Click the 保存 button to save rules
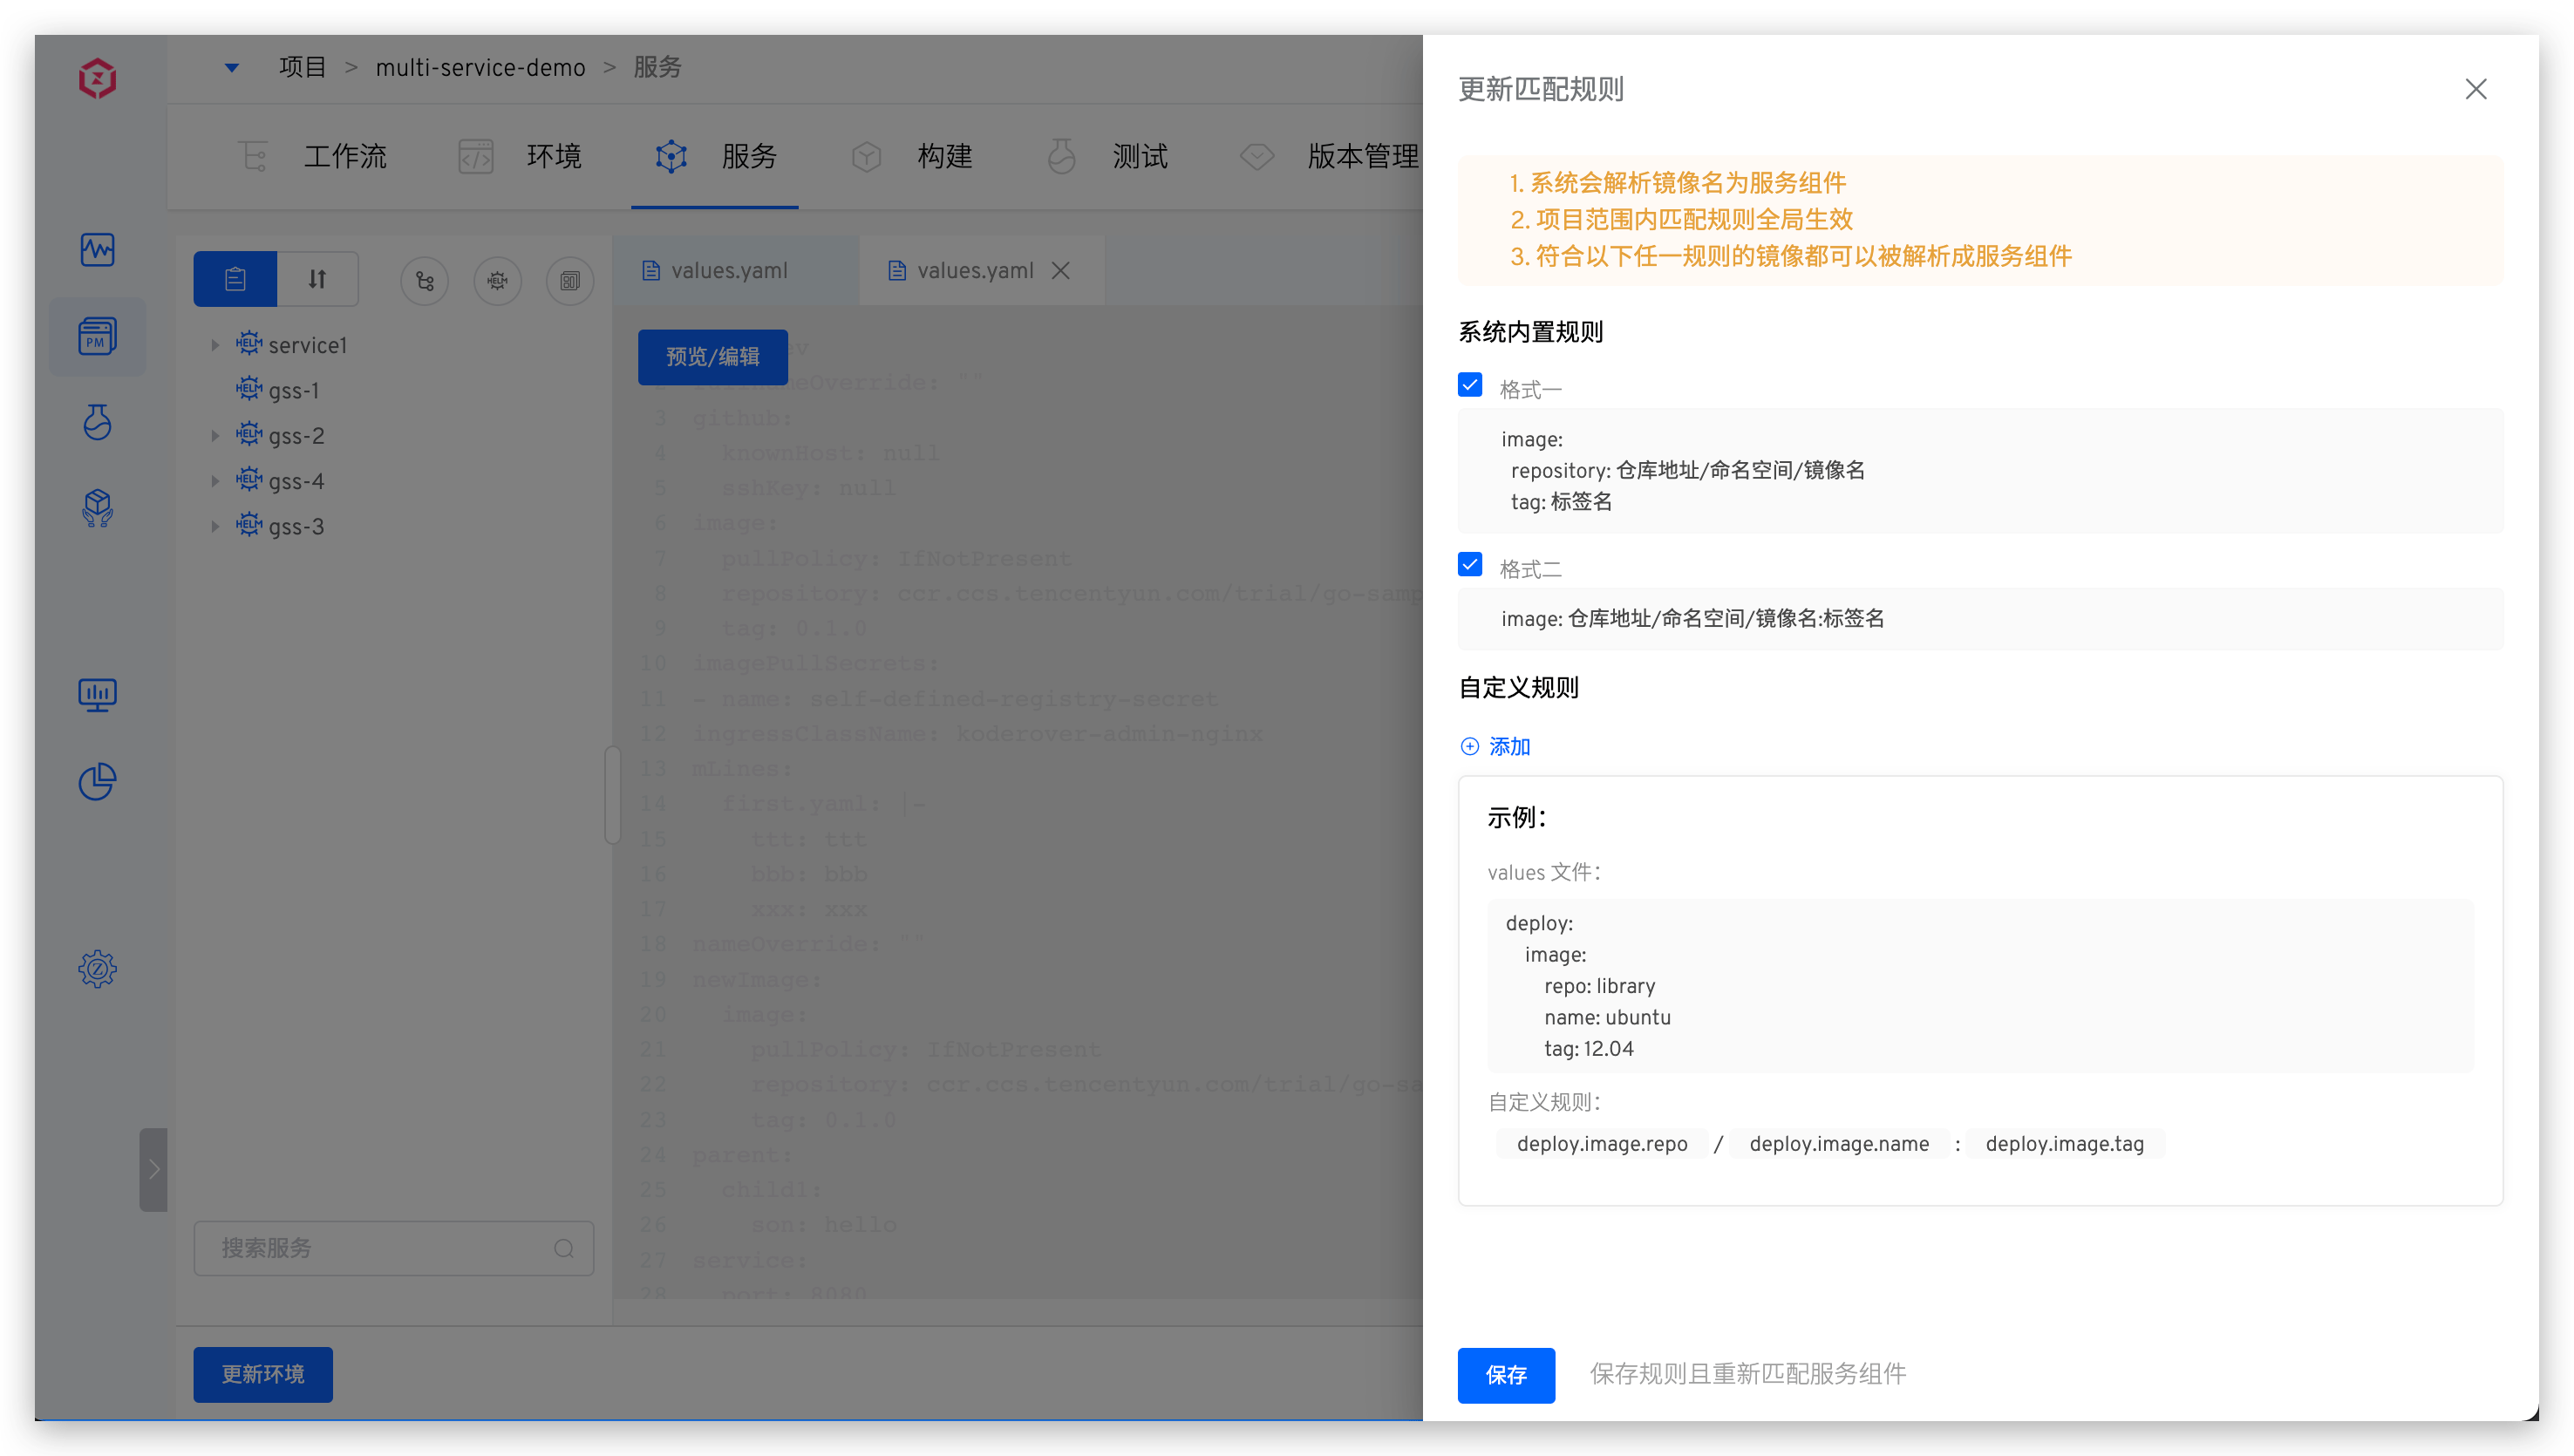The width and height of the screenshot is (2574, 1456). 1506,1375
